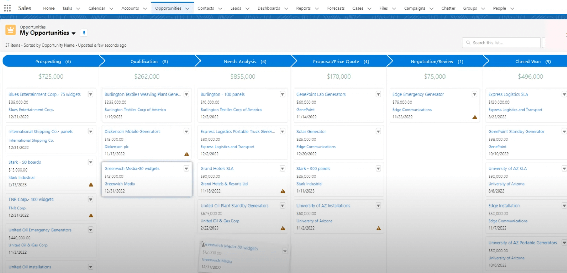Viewport: 567px width, 273px height.
Task: Open the Solar Generator opportunity link
Action: point(311,132)
